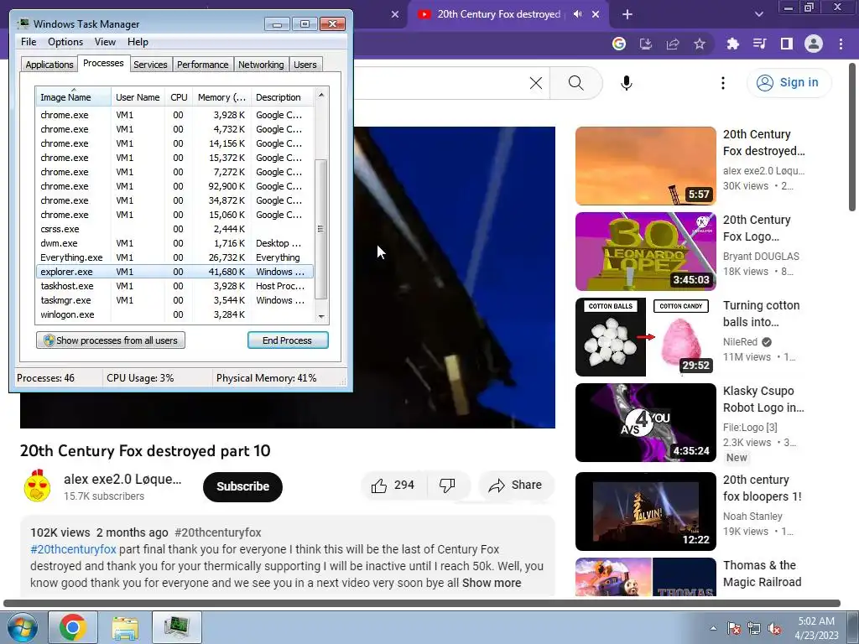Open 20th century fox bloopers thumbnail
The width and height of the screenshot is (859, 644).
pyautogui.click(x=646, y=512)
